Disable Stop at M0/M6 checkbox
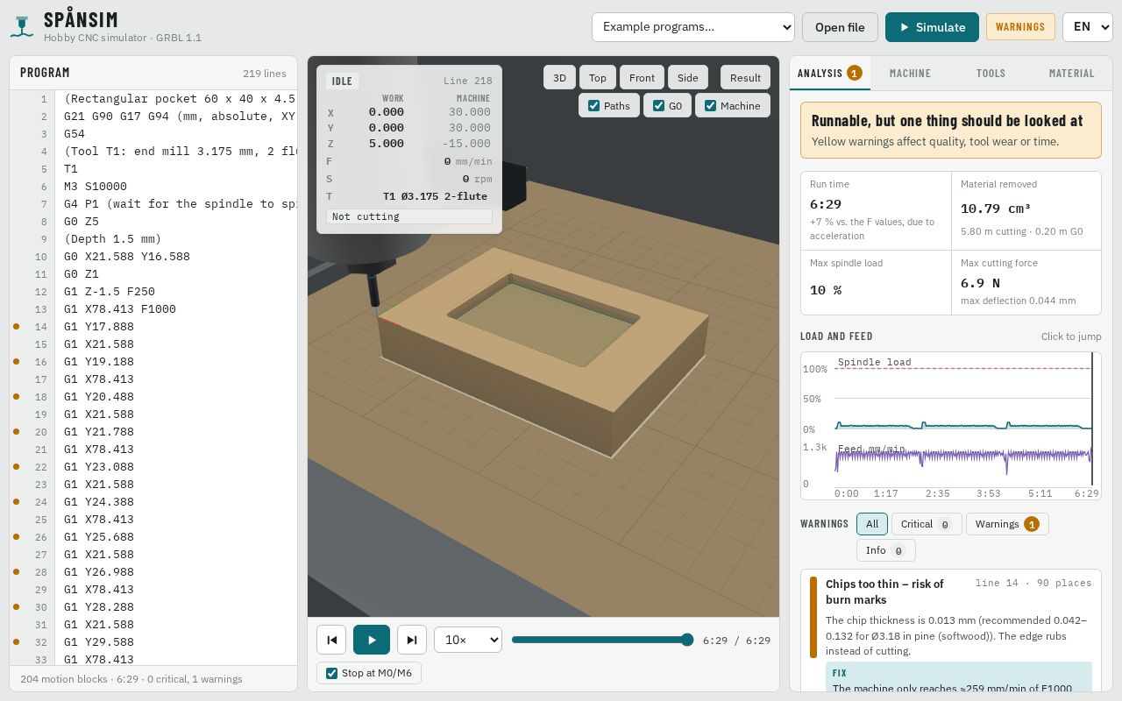Screen dimensions: 1122x701 pyautogui.click(x=331, y=673)
